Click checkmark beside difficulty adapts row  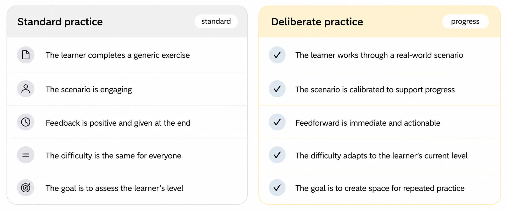pyautogui.click(x=277, y=155)
